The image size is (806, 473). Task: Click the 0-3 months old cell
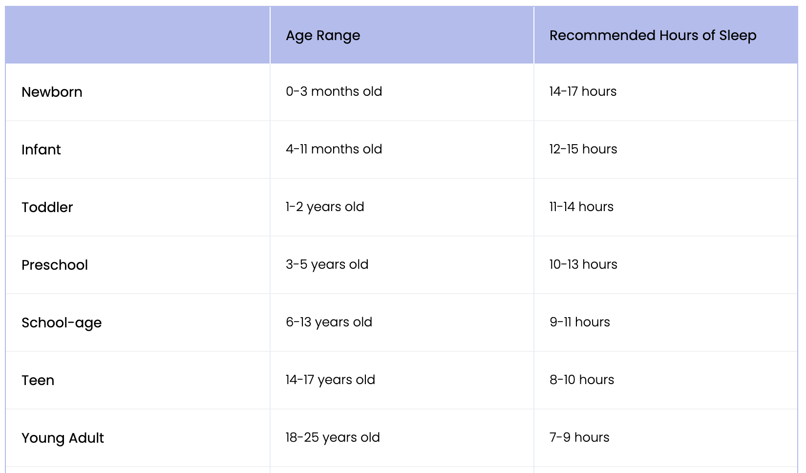click(334, 91)
